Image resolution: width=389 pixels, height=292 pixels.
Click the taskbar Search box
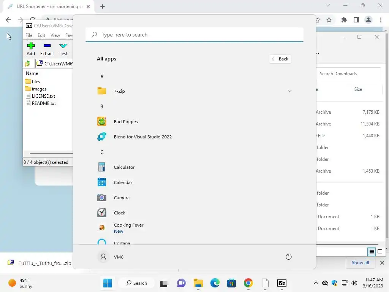(136, 283)
